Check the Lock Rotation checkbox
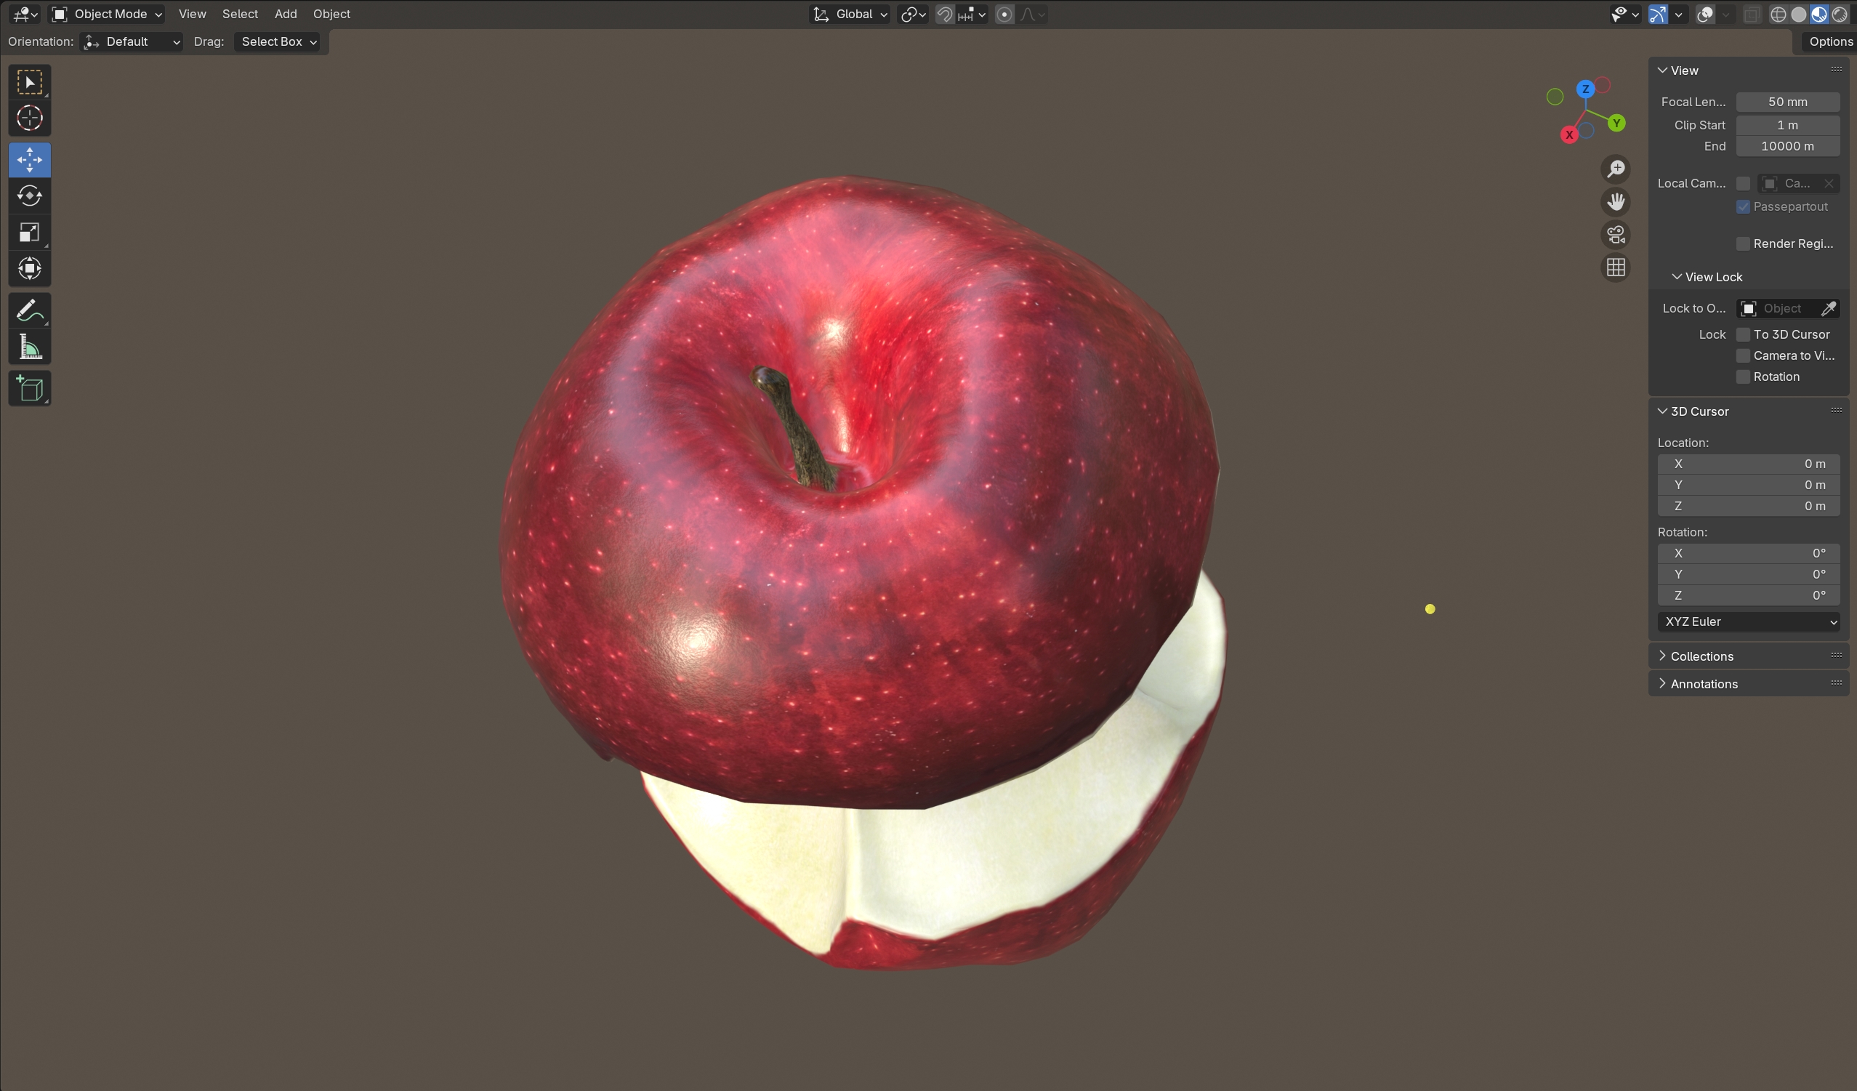 point(1743,377)
